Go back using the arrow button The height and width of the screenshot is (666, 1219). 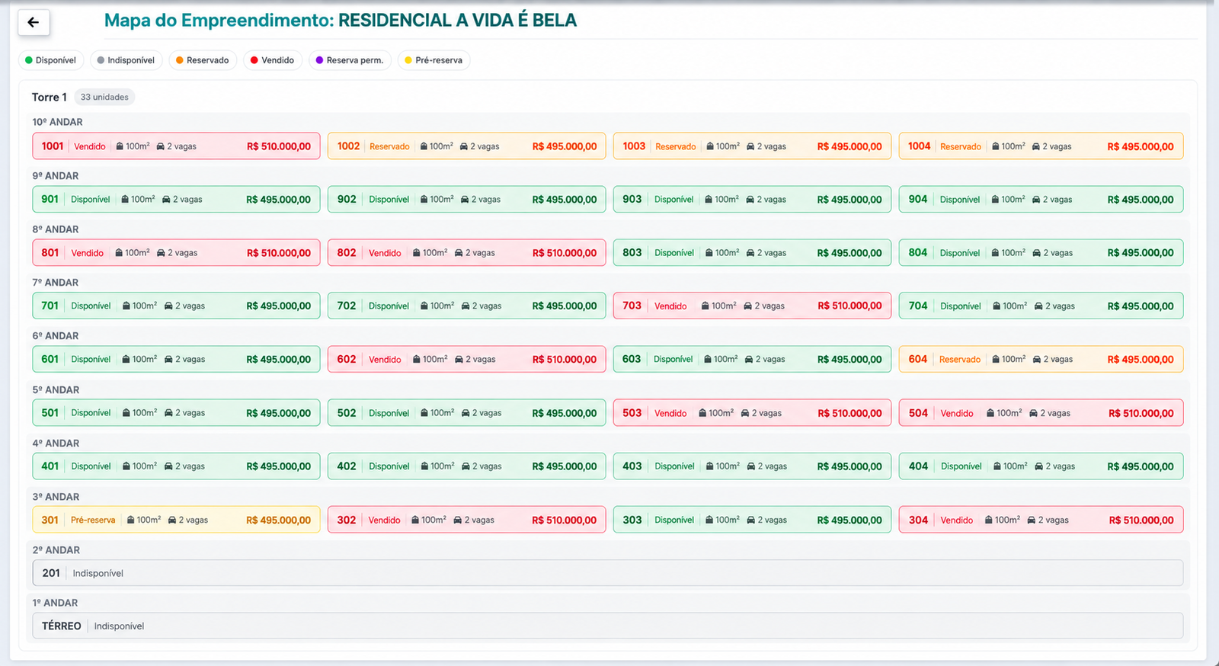coord(34,22)
